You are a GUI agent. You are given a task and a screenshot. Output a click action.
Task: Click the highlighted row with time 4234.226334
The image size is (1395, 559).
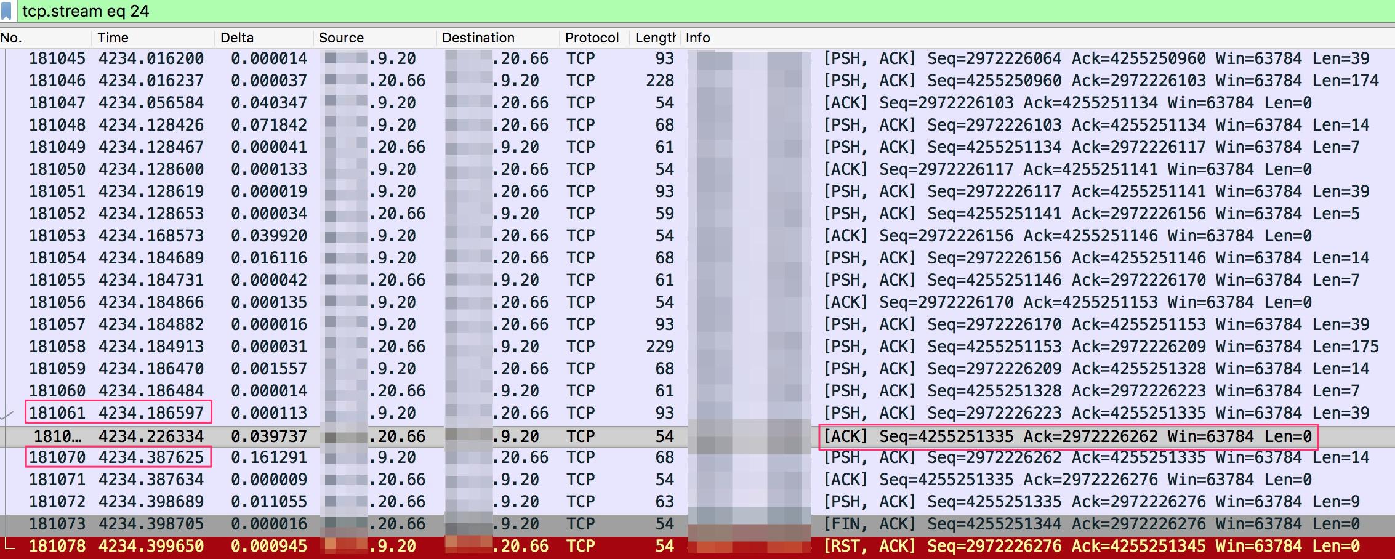[x=697, y=436]
